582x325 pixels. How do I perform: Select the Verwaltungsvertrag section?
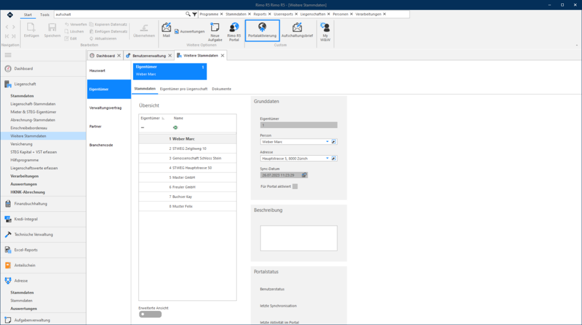pyautogui.click(x=105, y=108)
